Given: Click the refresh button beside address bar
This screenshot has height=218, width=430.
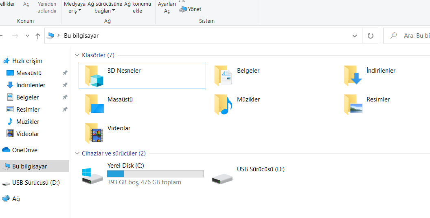Looking at the screenshot, I should [x=370, y=36].
